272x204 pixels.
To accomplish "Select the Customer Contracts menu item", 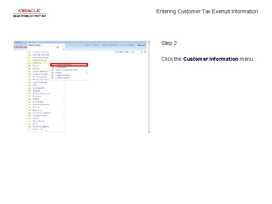I will point(40,74).
